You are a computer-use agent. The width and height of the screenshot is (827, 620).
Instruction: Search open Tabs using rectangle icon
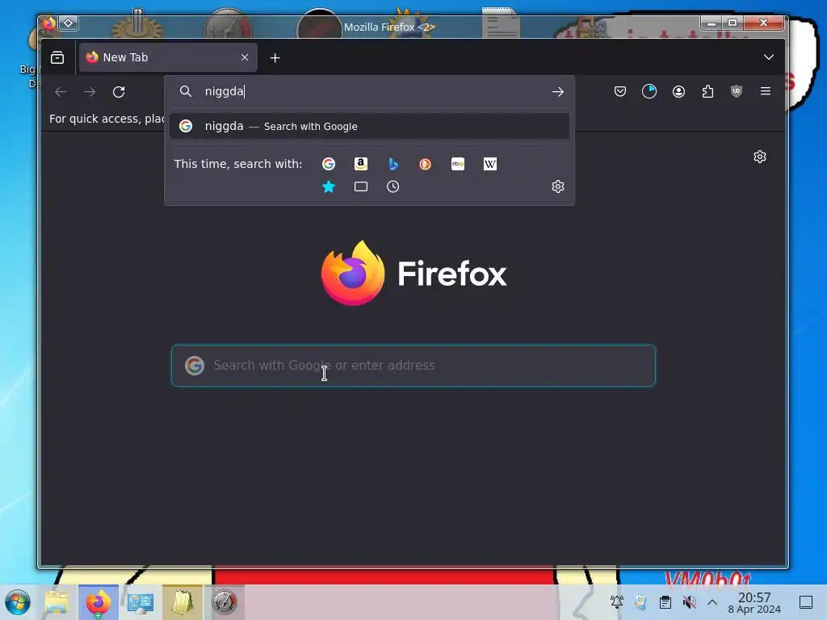coord(361,186)
